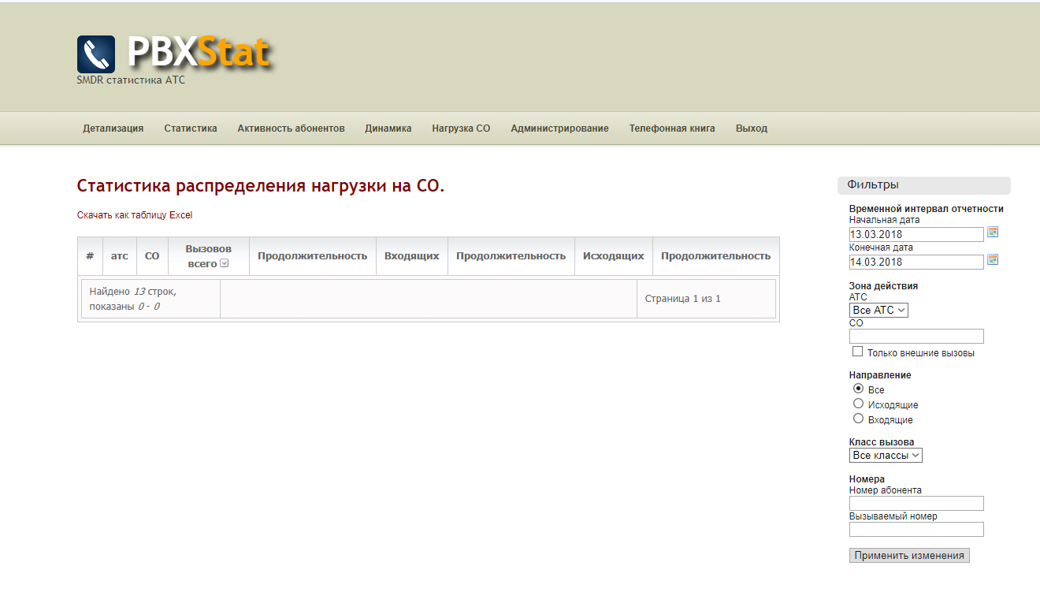Select Входящие direction radio button

pyautogui.click(x=858, y=419)
